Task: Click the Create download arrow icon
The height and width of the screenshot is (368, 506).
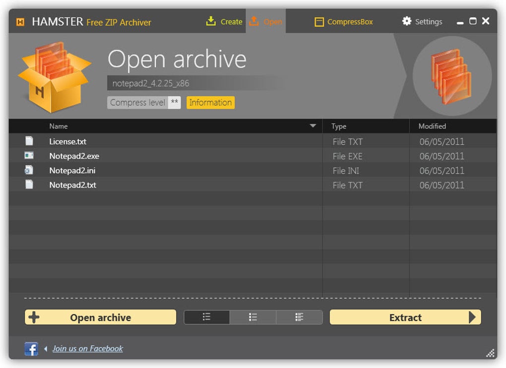Action: point(211,21)
